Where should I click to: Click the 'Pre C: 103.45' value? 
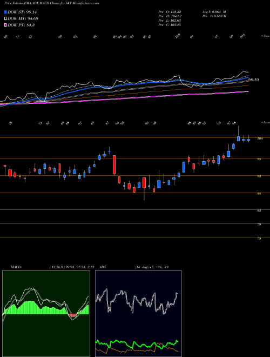click(x=170, y=25)
